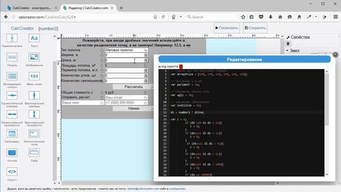Bookmark this page with the star icon
This screenshot has width=341, height=192.
coord(243,17)
